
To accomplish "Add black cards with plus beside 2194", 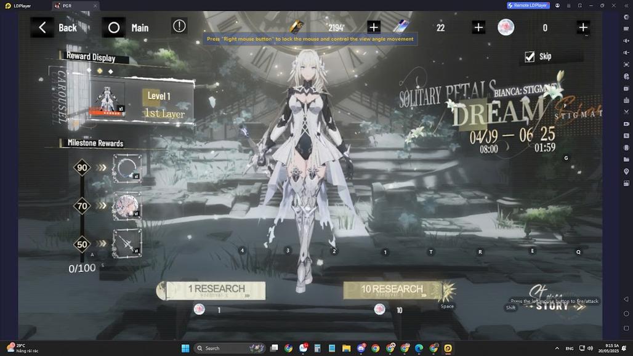I will (373, 27).
